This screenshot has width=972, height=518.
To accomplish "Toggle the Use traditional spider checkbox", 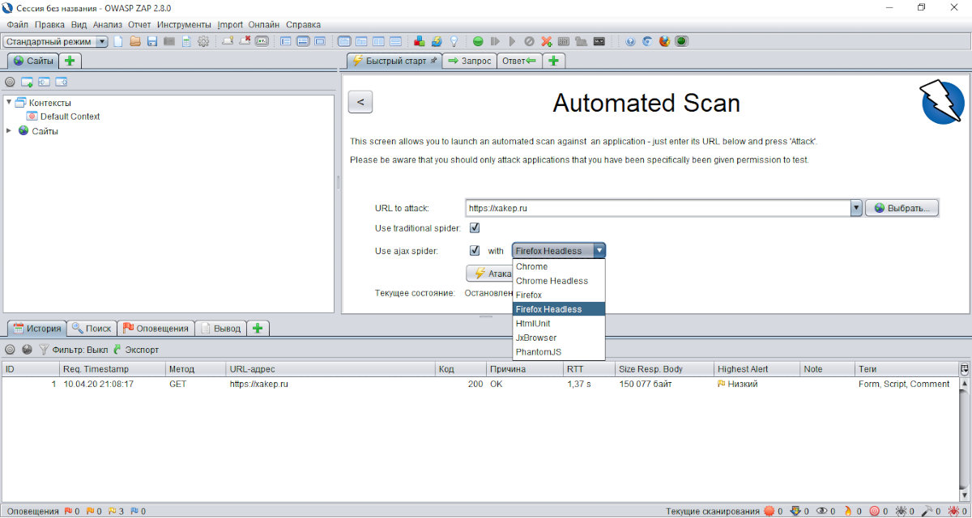I will [x=475, y=228].
